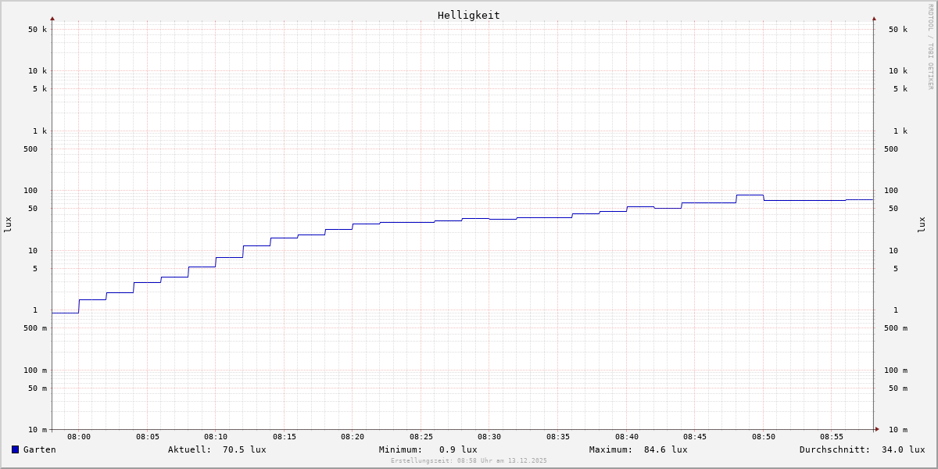This screenshot has height=469, width=938.
Task: Click the 08:55 time axis label
Action: 832,437
